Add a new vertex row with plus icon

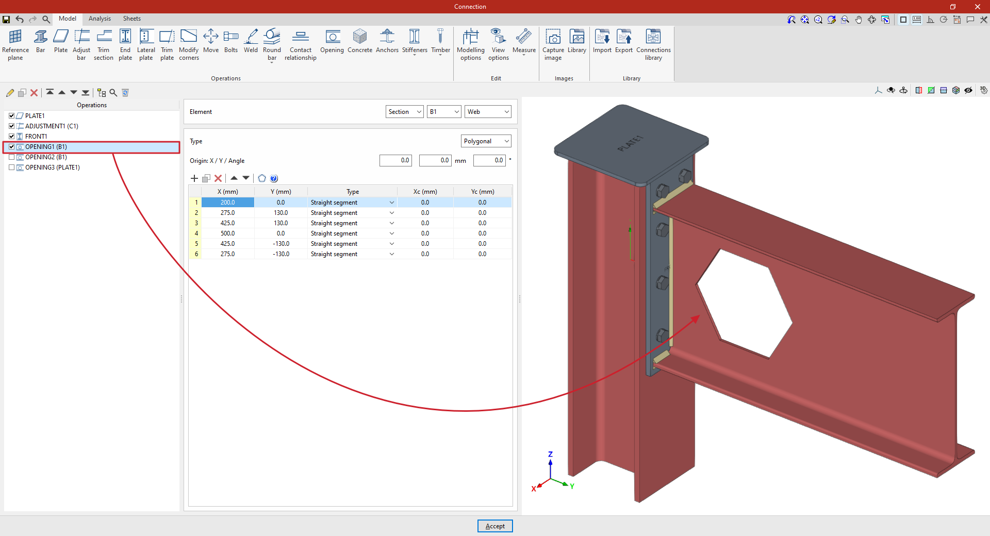[x=194, y=178]
